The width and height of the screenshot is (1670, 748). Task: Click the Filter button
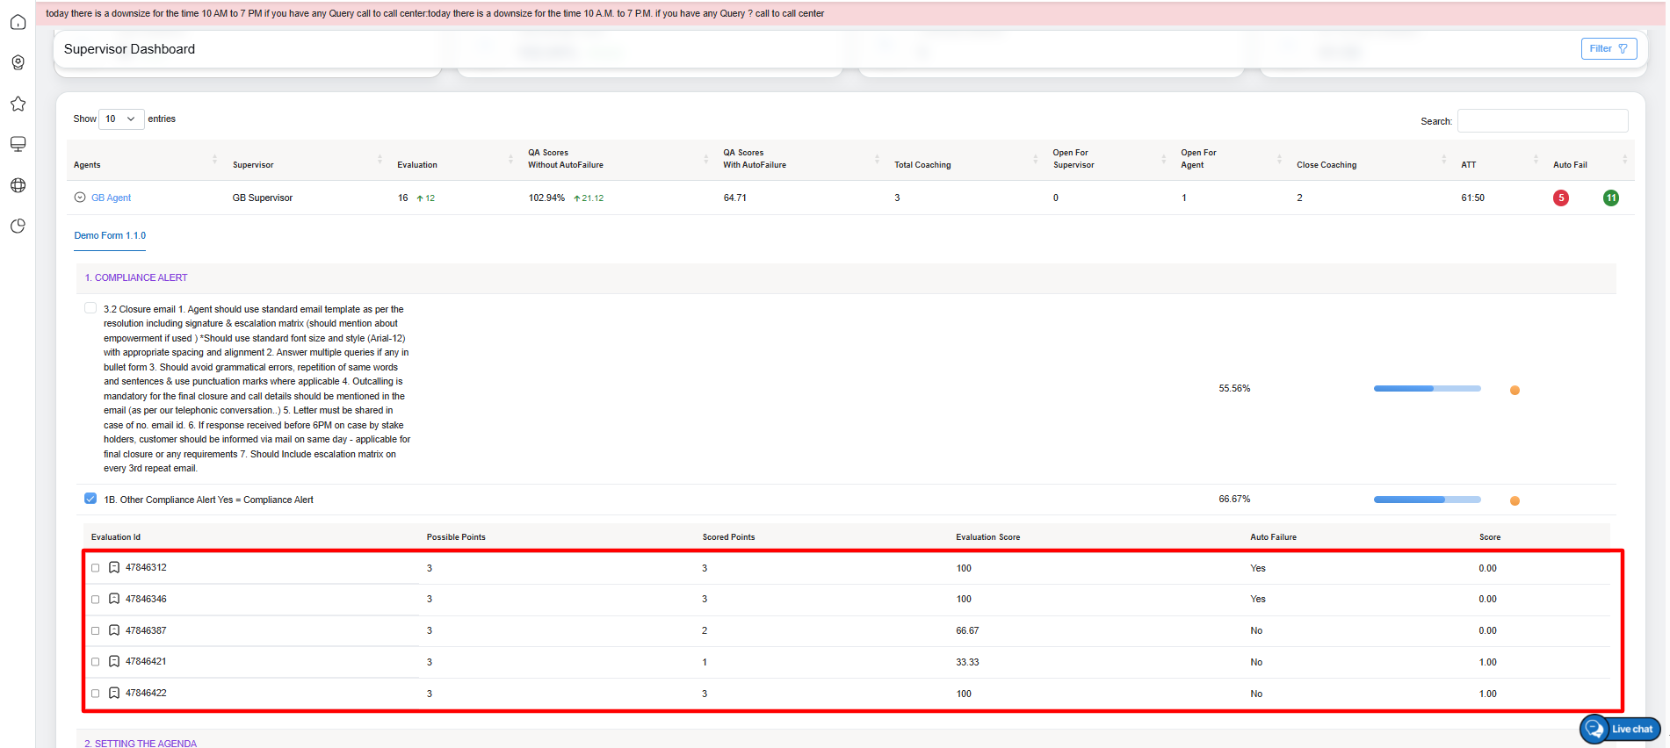tap(1608, 49)
